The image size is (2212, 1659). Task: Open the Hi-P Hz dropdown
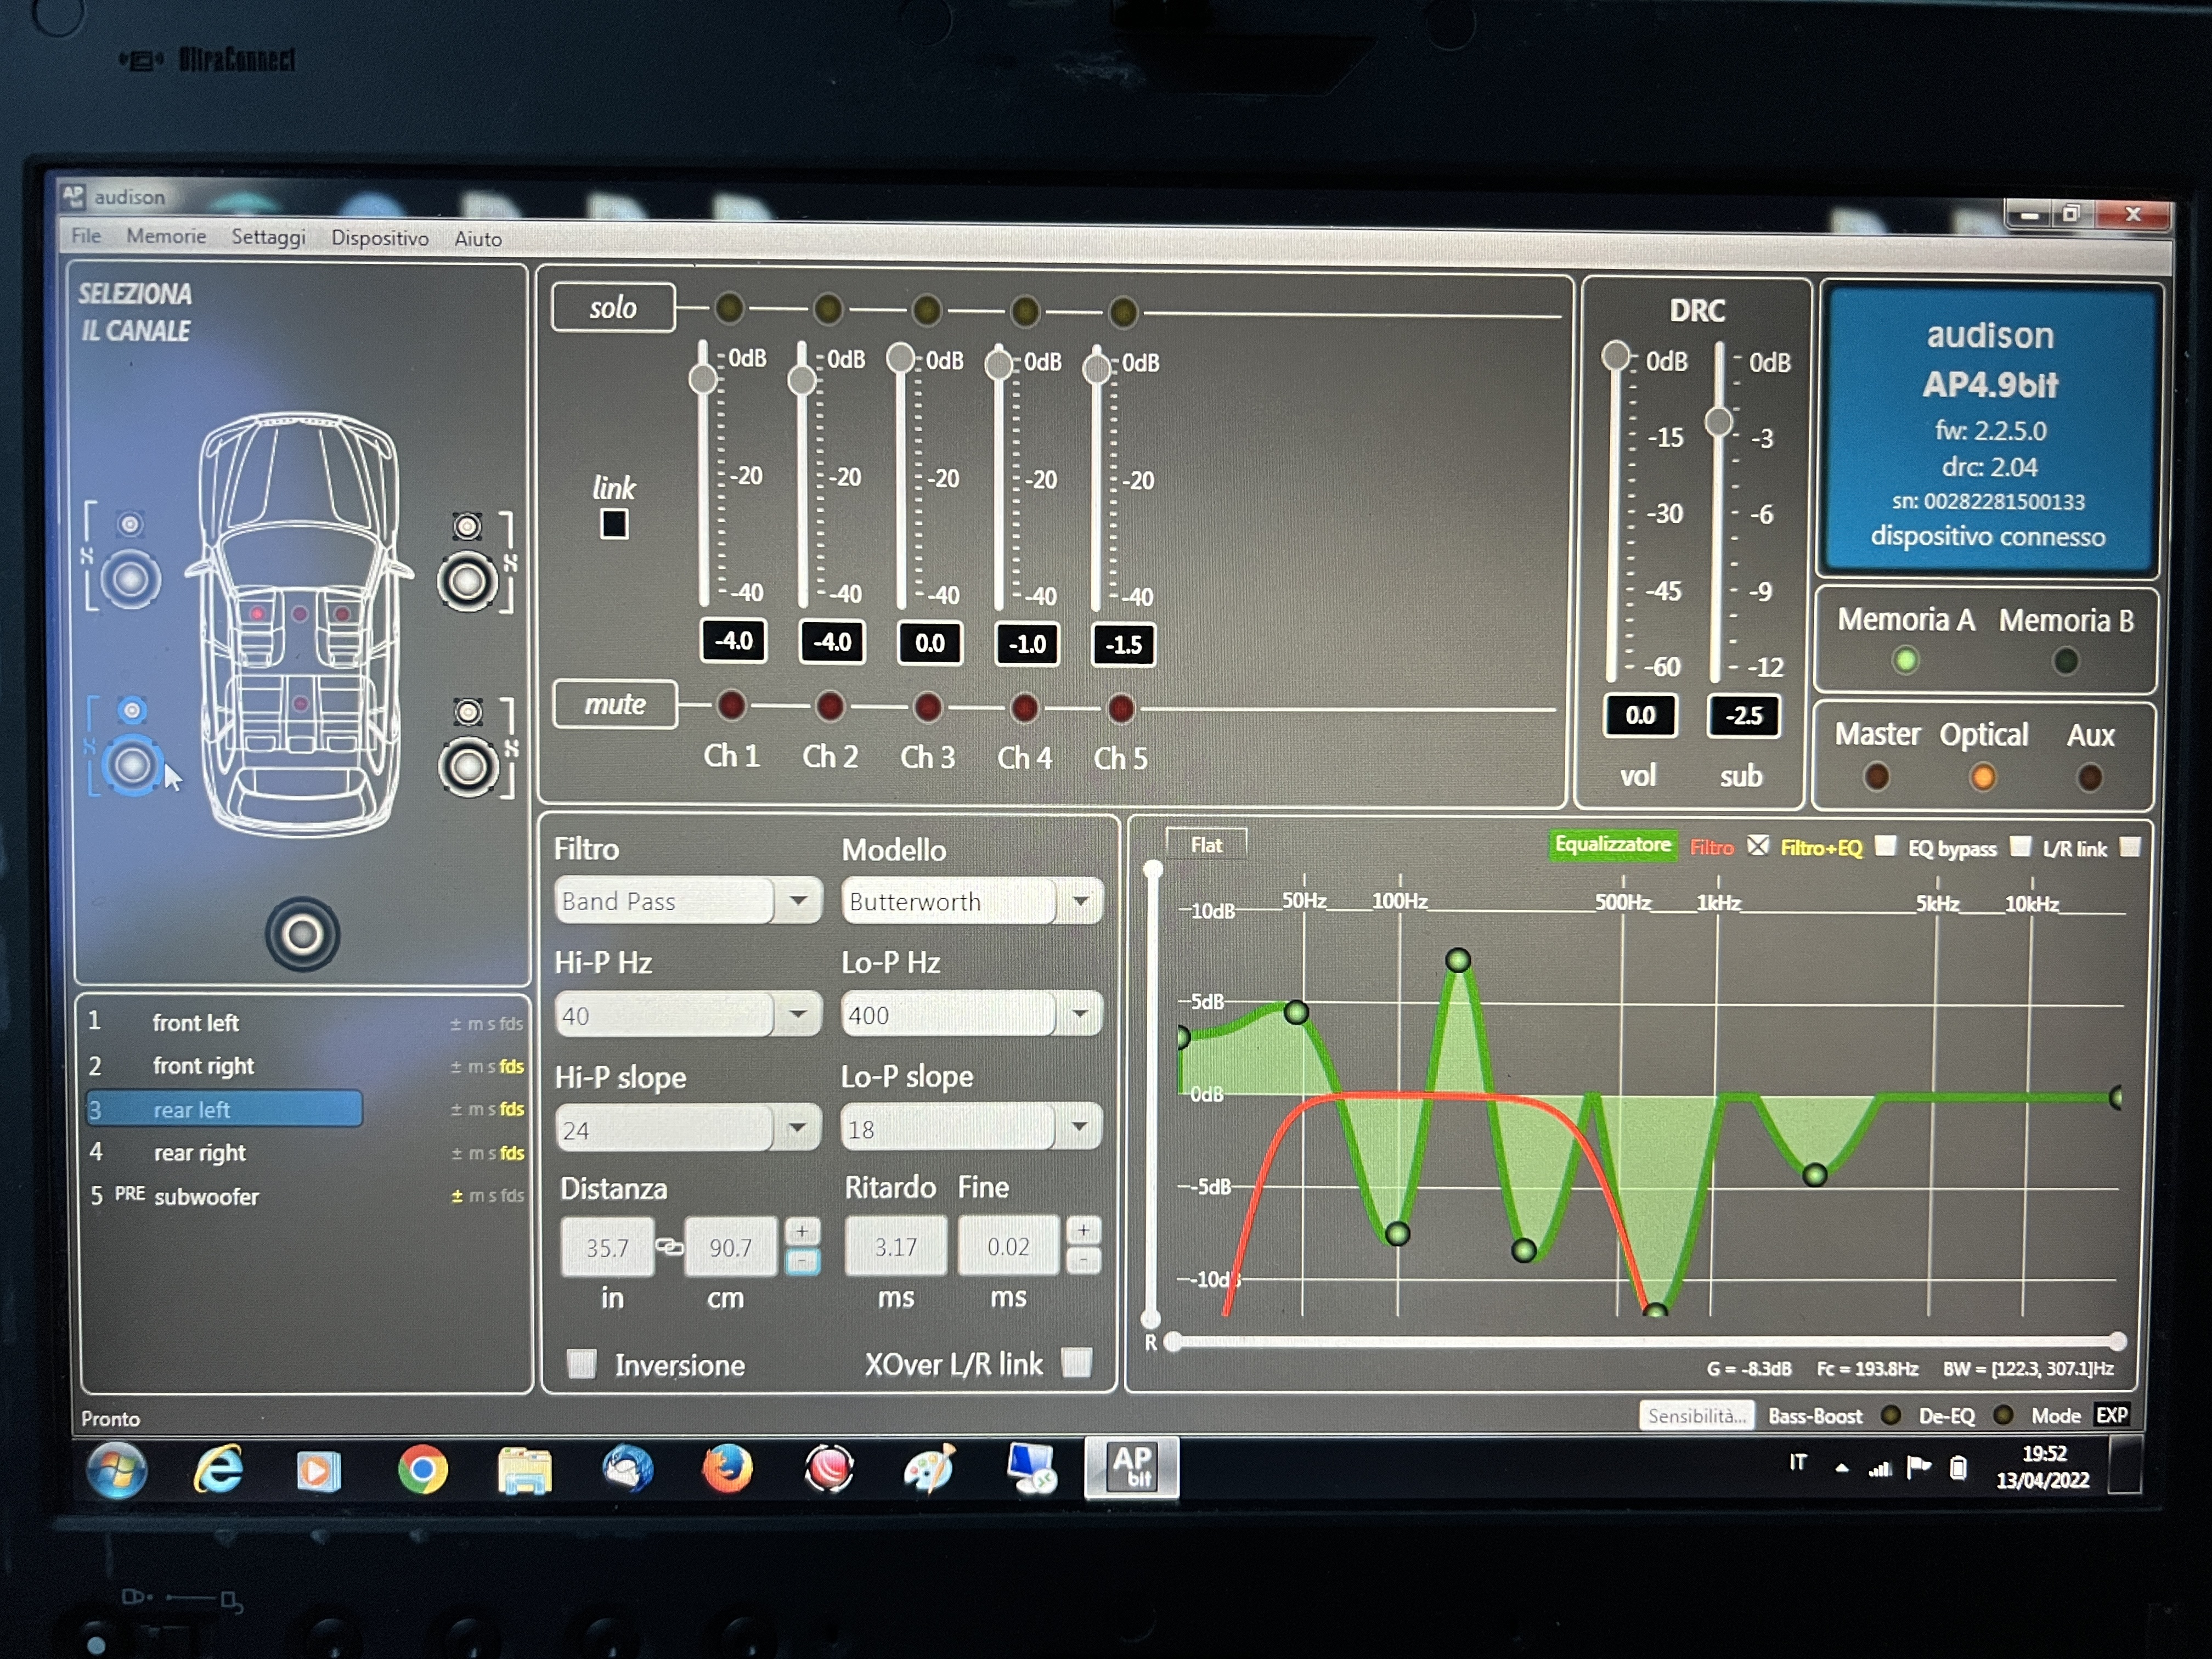(x=797, y=1014)
